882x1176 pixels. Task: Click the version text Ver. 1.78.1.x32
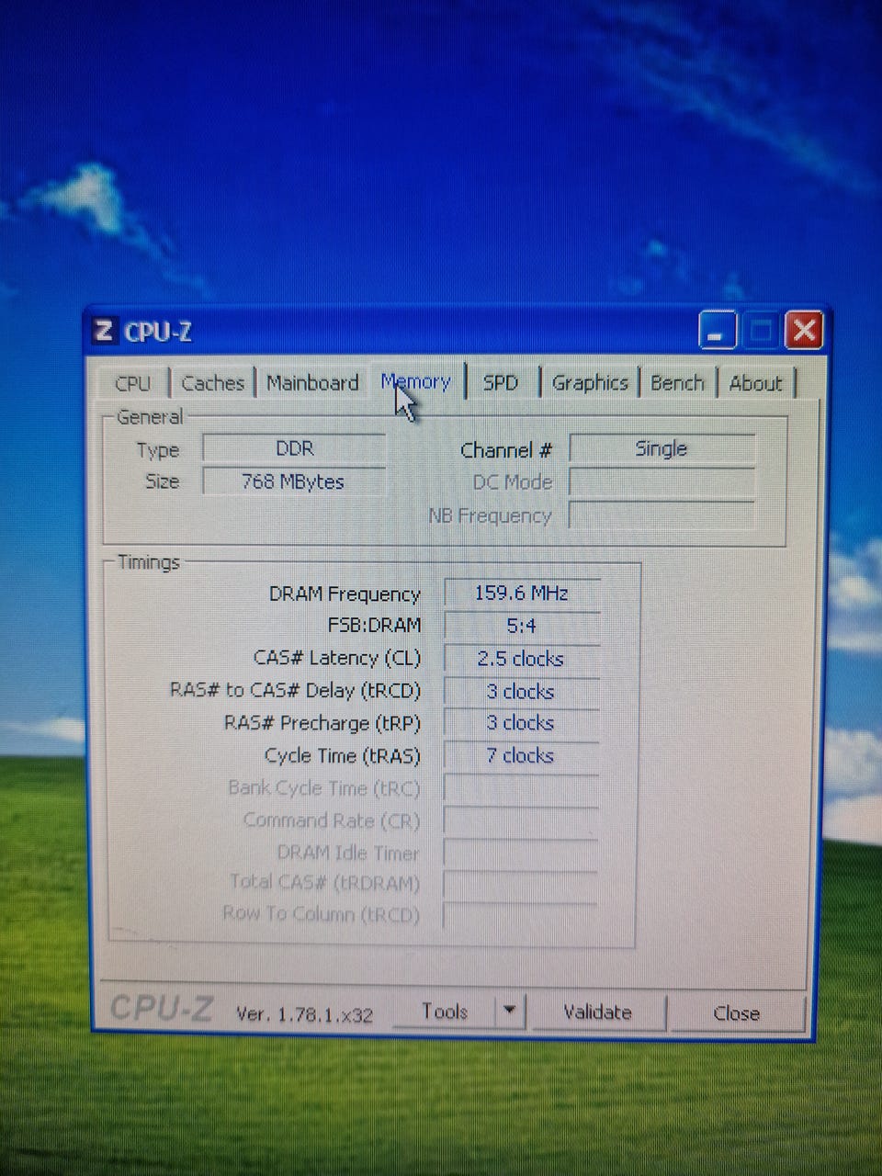[x=305, y=1014]
